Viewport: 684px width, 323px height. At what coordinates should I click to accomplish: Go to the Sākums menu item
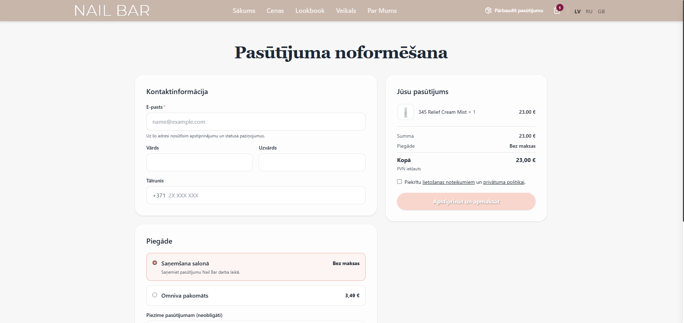click(244, 11)
